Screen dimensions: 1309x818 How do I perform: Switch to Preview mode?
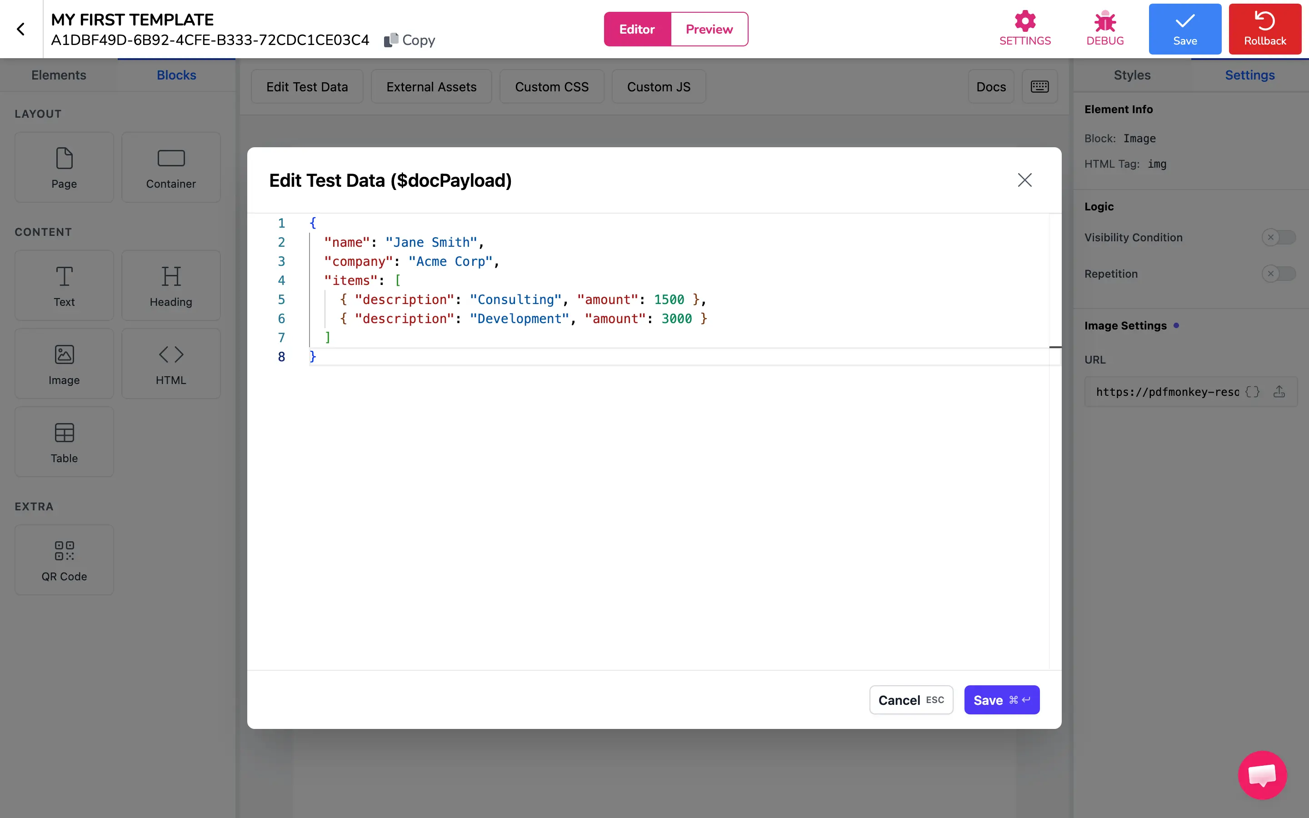[709, 29]
